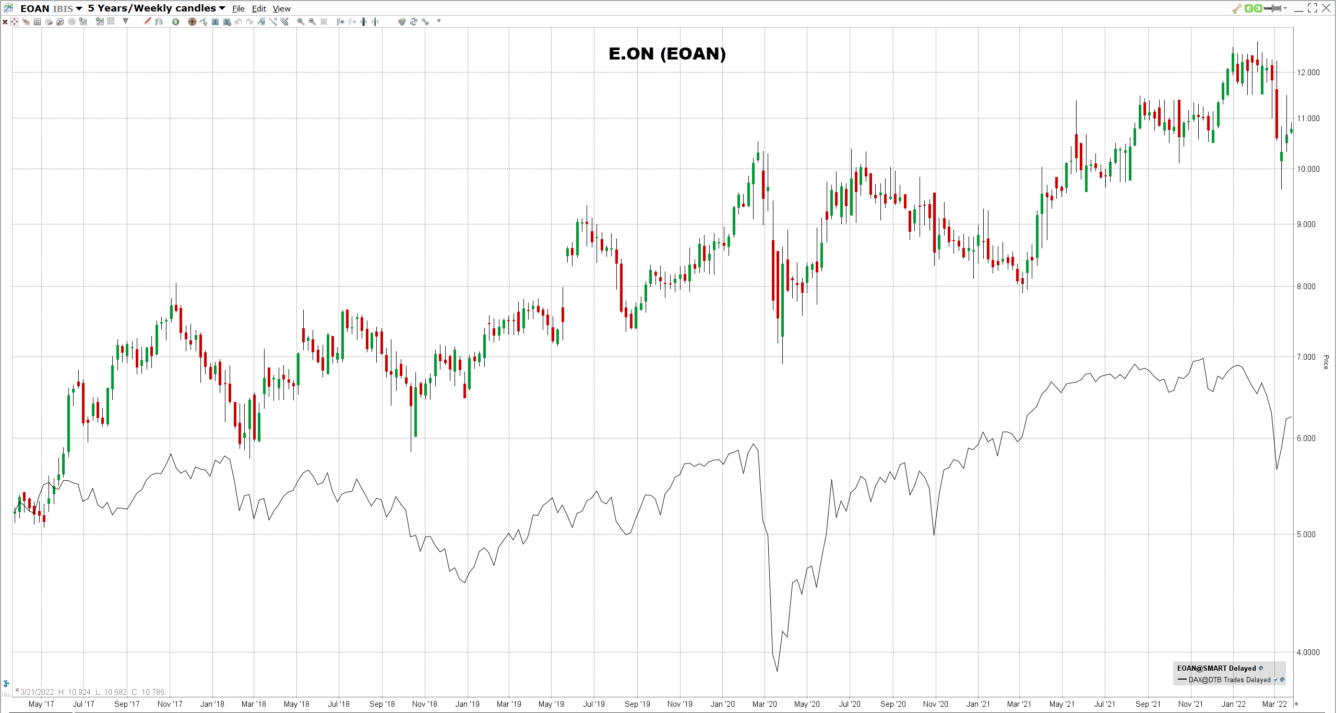Click the 4.0000 price axis label
Image resolution: width=1336 pixels, height=713 pixels.
coord(1308,652)
